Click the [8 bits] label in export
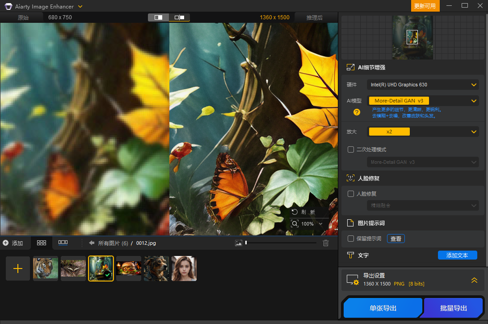The width and height of the screenshot is (488, 324). [x=416, y=284]
